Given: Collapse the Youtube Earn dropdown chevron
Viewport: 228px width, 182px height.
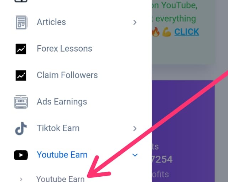Looking at the screenshot, I should (x=135, y=155).
